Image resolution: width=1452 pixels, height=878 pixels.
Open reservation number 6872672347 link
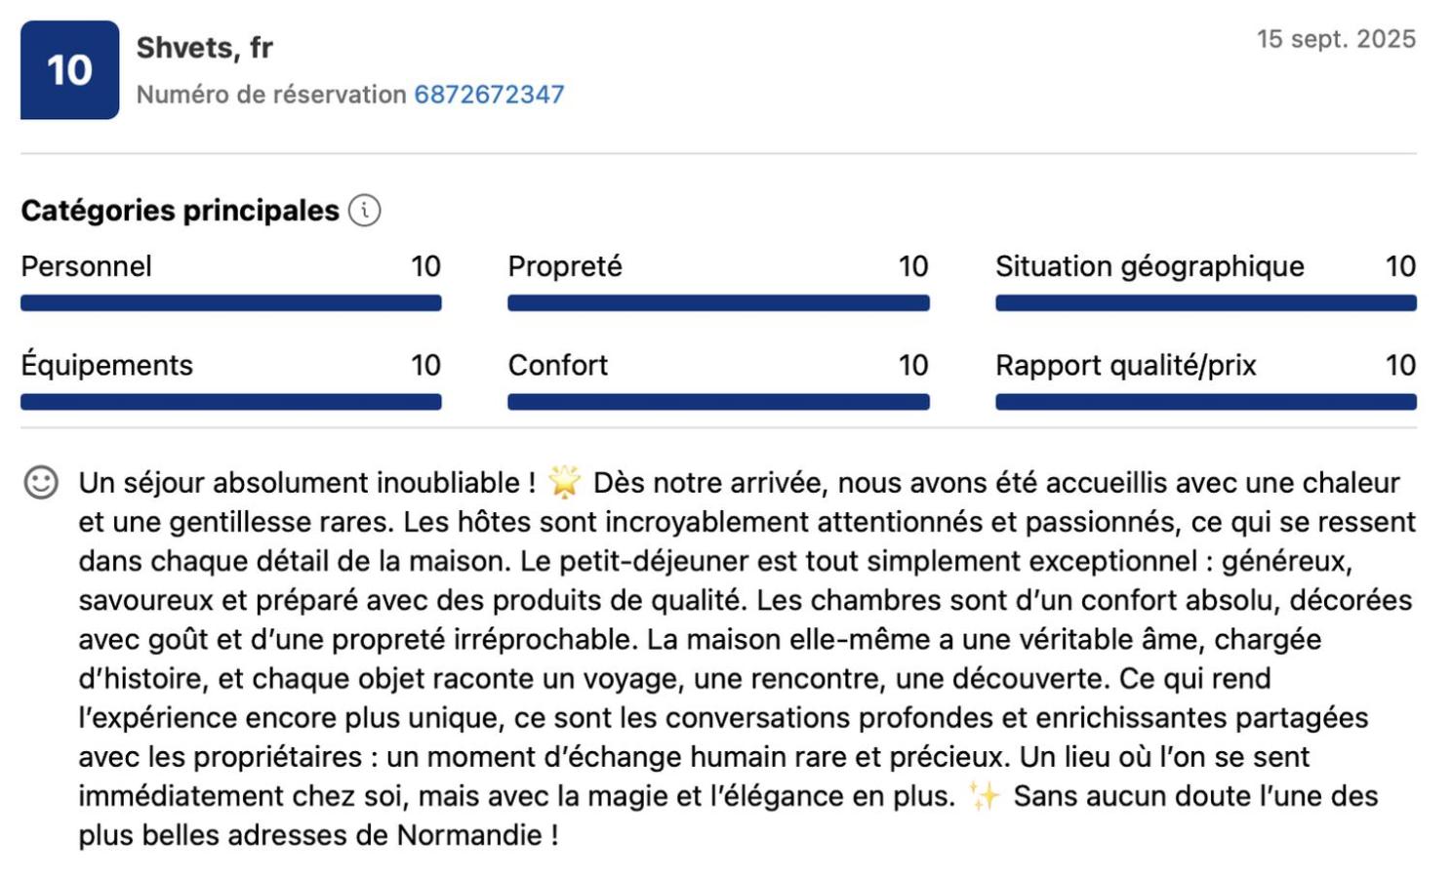tap(489, 95)
